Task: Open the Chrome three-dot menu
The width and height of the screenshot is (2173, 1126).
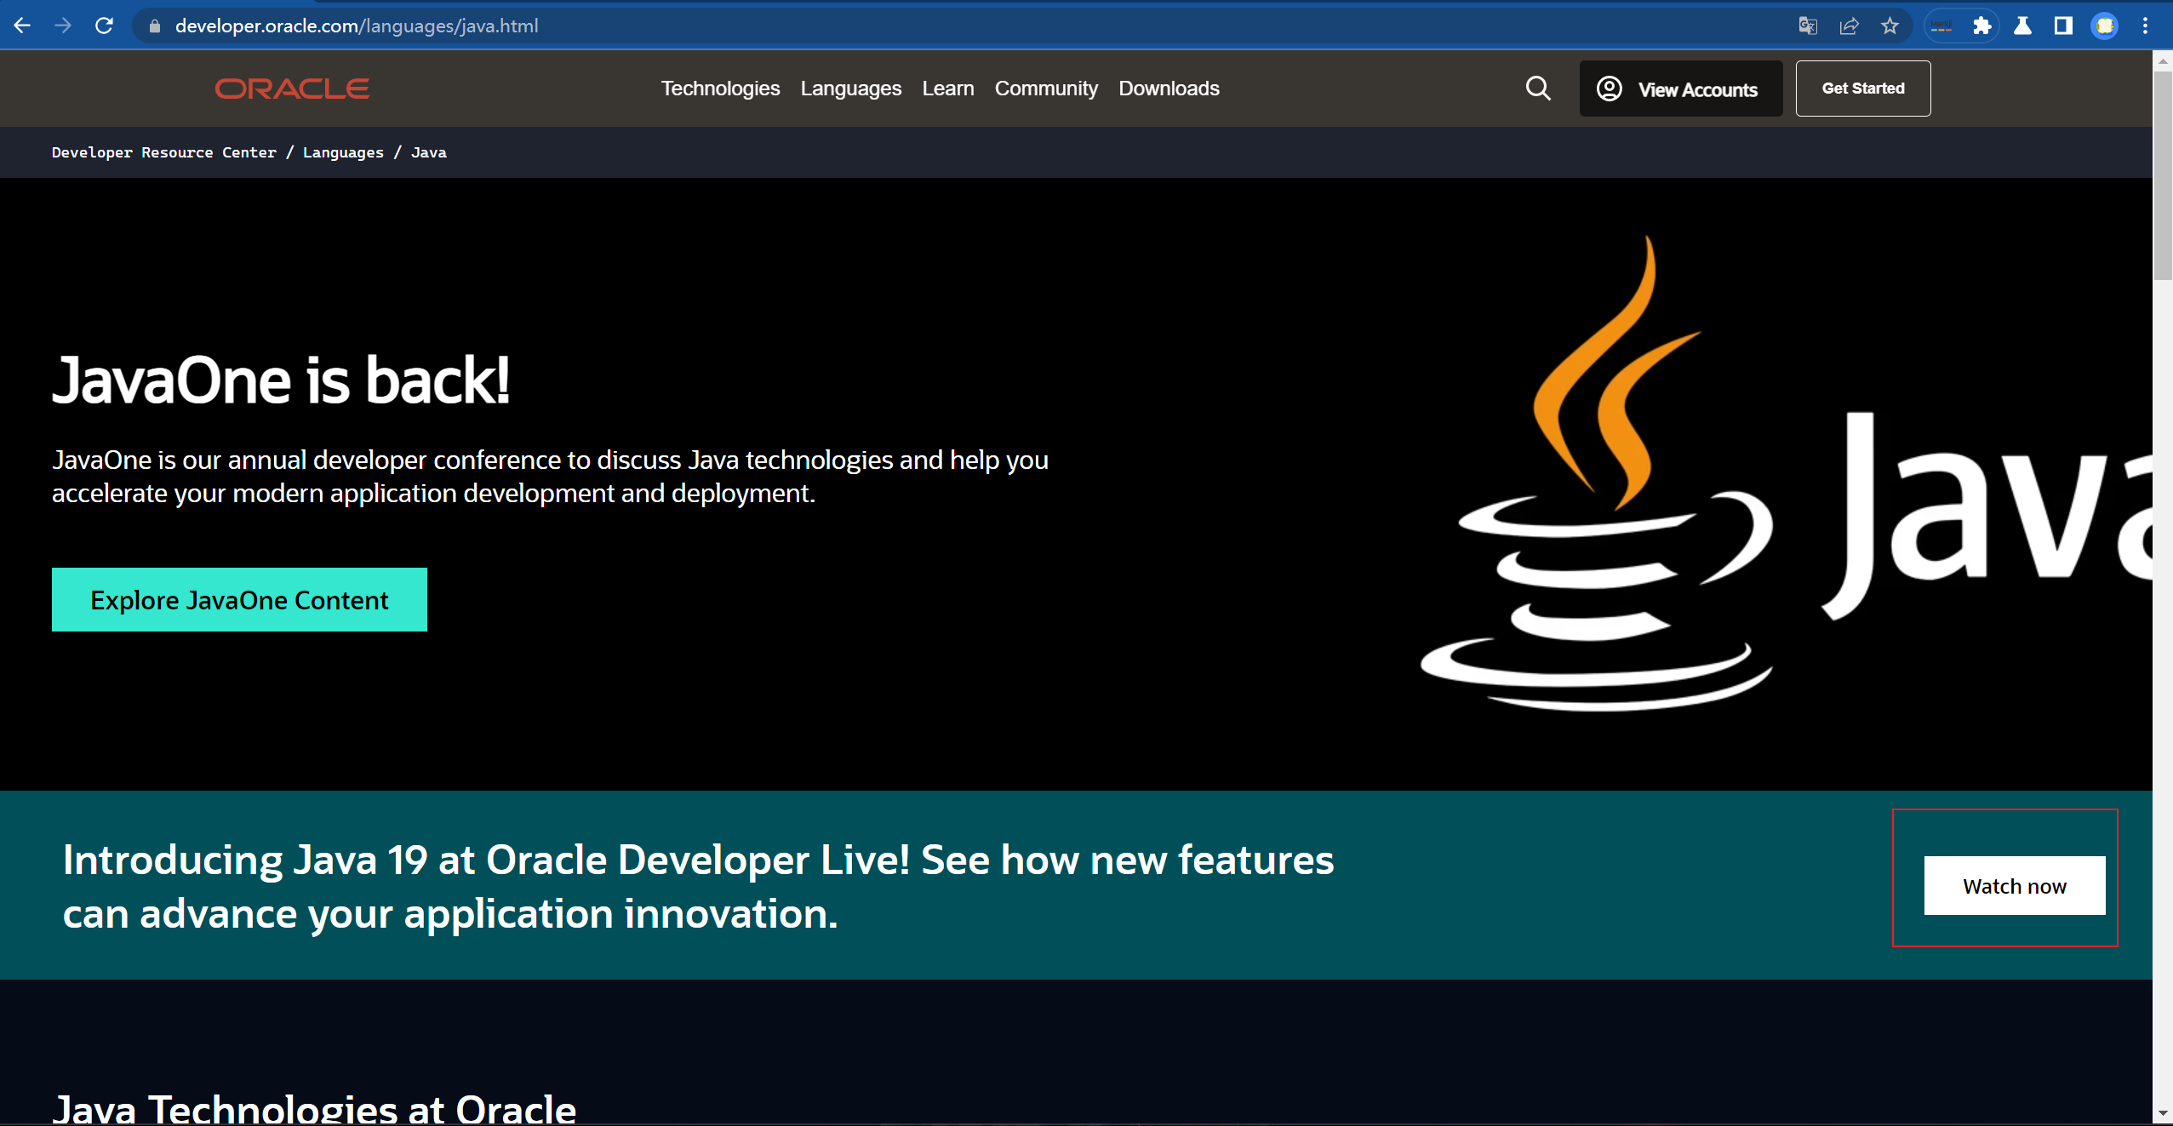Action: (x=2146, y=26)
